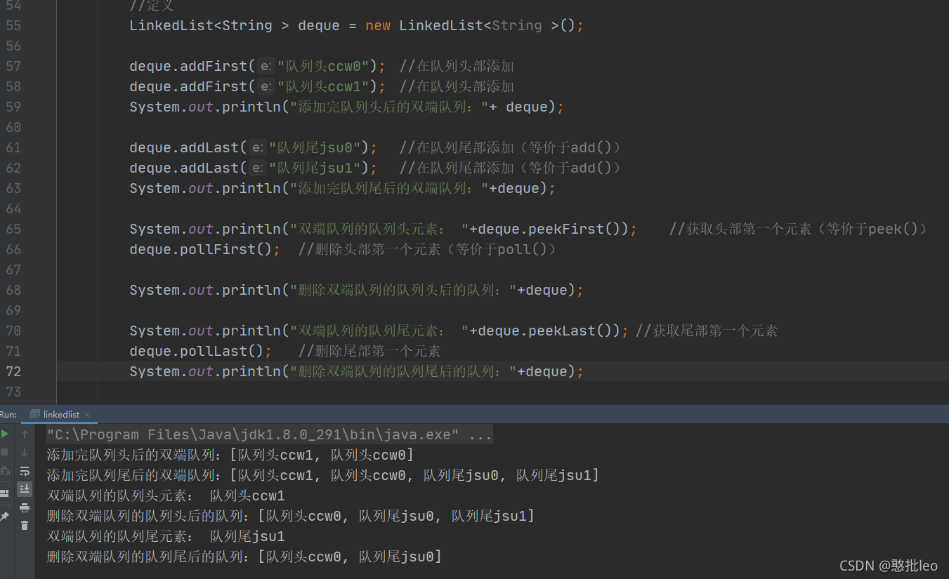Toggle soft-wrap in the Run console

coord(25,471)
